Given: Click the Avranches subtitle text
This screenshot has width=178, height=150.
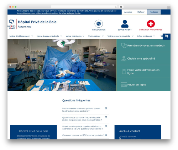Looking at the screenshot, I should (24, 27).
